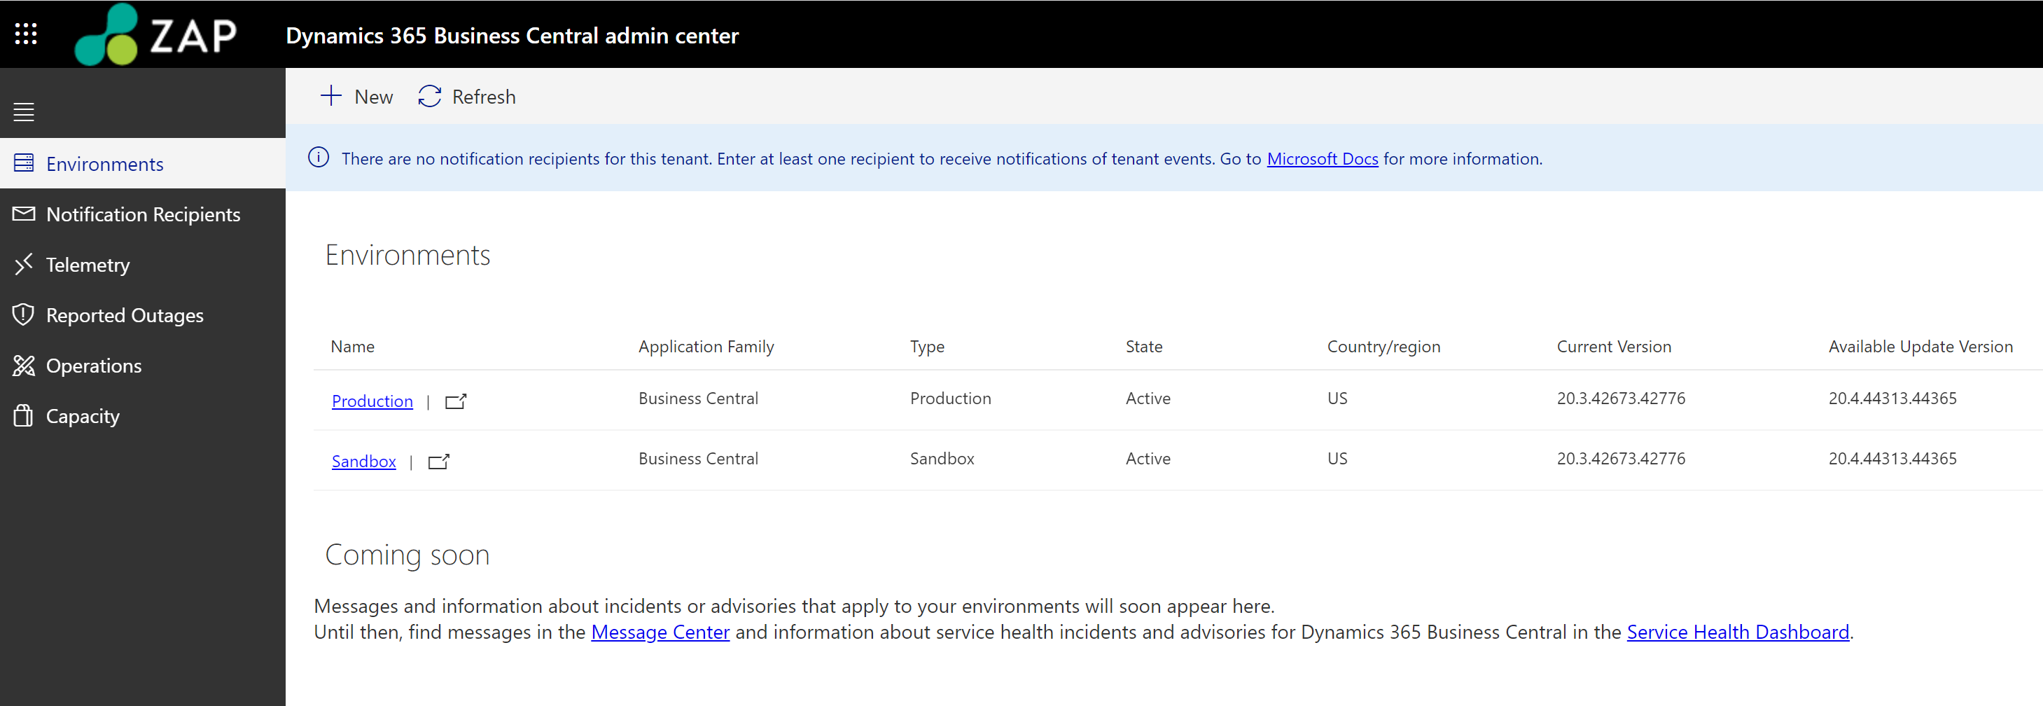This screenshot has height=706, width=2043.
Task: Click the Type cell reading Sandbox
Action: [x=942, y=459]
